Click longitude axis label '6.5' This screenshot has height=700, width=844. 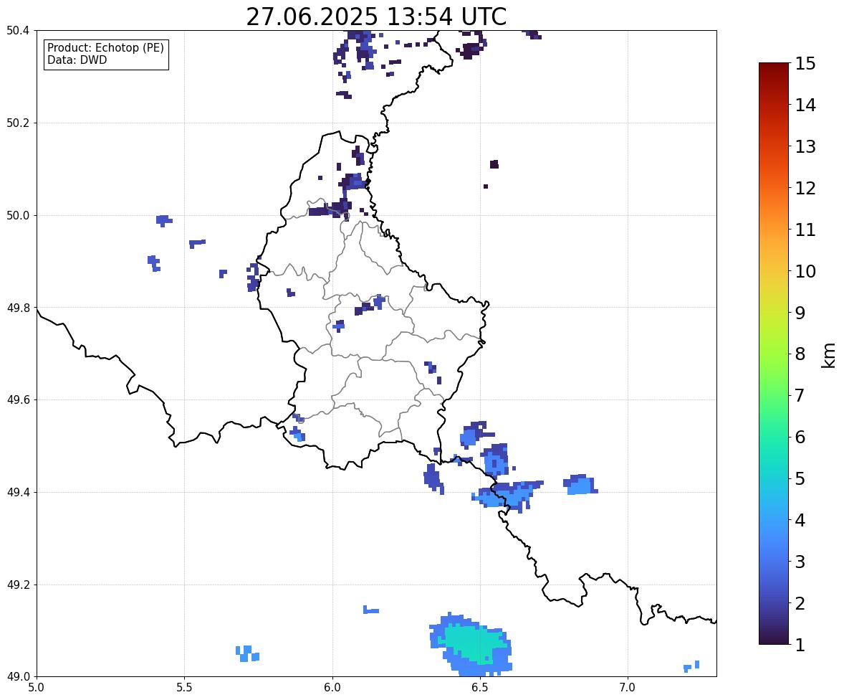click(x=479, y=688)
